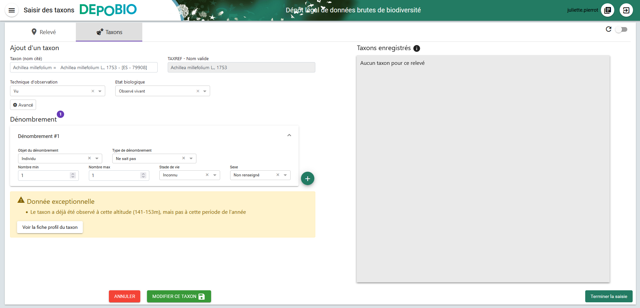
Task: Open the Technique d'observation dropdown
Action: (x=100, y=91)
